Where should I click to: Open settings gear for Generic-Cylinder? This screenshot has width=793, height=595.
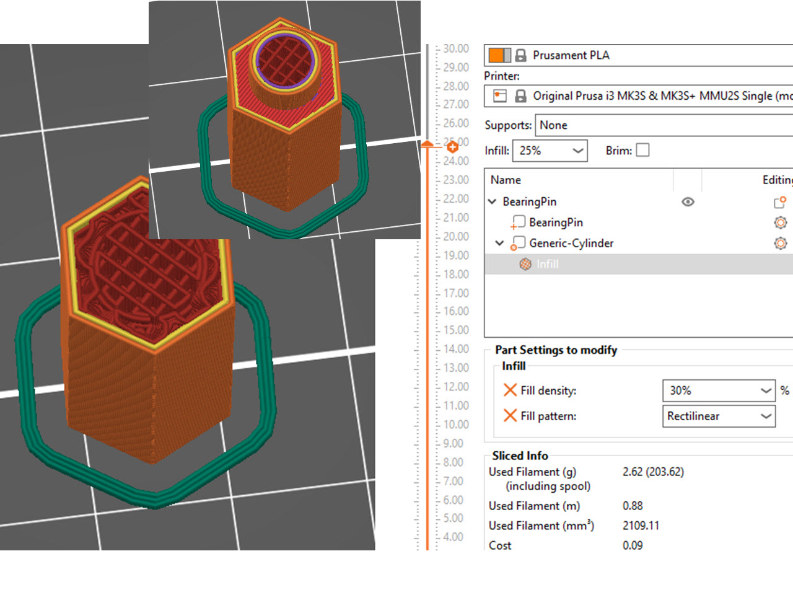pos(781,243)
